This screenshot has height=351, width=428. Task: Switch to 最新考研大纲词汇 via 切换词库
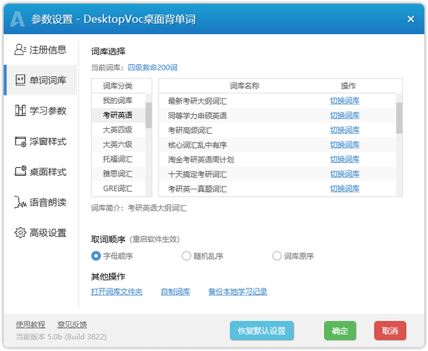point(345,101)
